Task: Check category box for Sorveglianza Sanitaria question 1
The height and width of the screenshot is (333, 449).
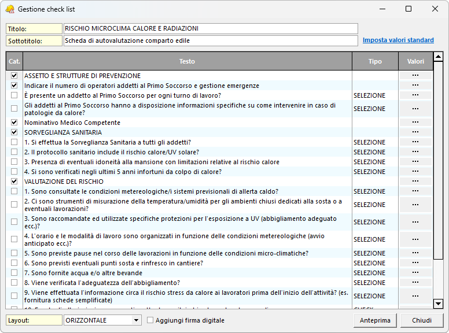Action: click(14, 142)
